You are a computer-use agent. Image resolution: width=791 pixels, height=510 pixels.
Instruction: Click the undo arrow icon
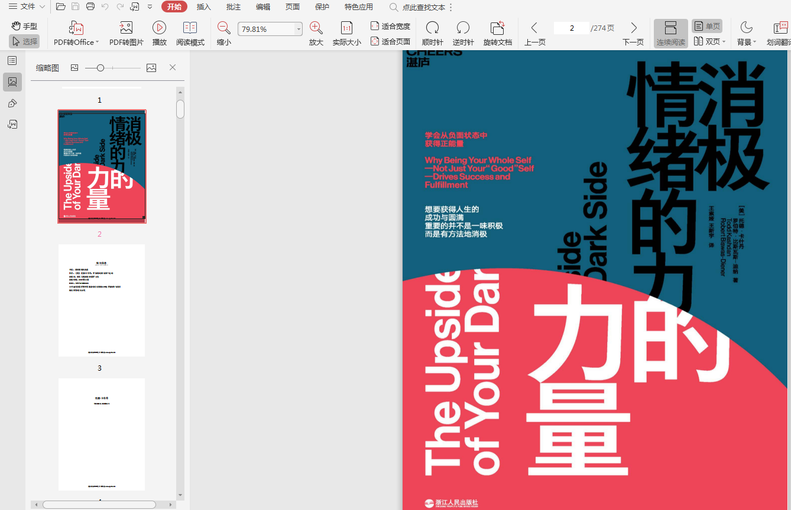pos(105,7)
